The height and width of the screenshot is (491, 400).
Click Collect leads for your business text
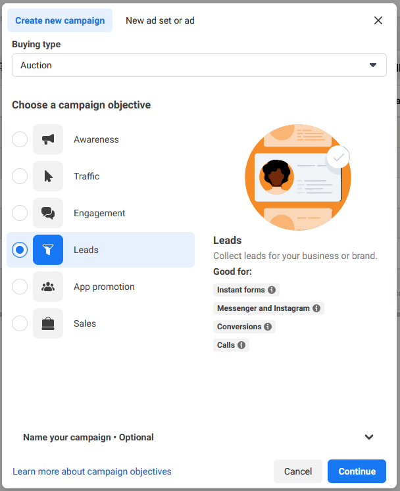pos(295,256)
